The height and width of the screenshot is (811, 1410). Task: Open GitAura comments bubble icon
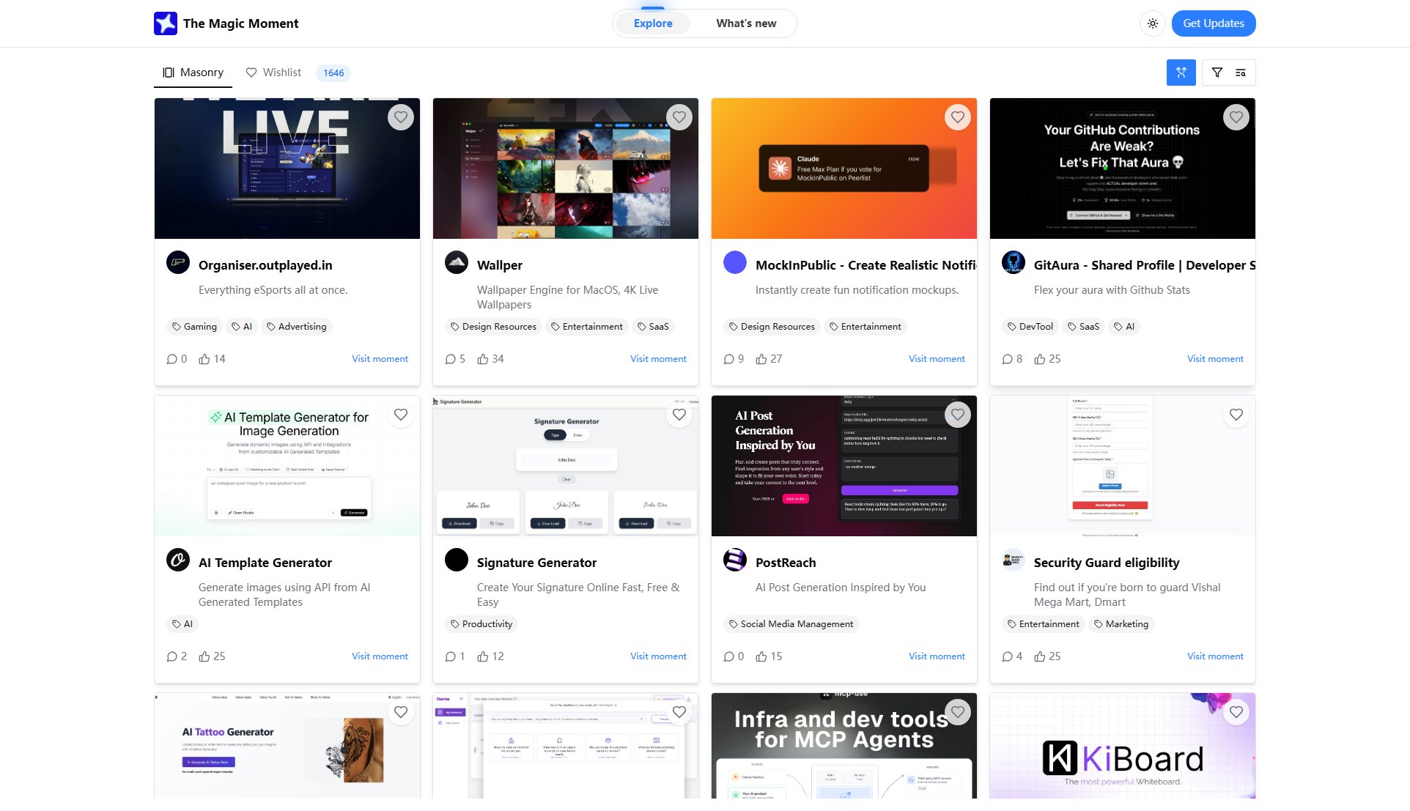pyautogui.click(x=1008, y=359)
